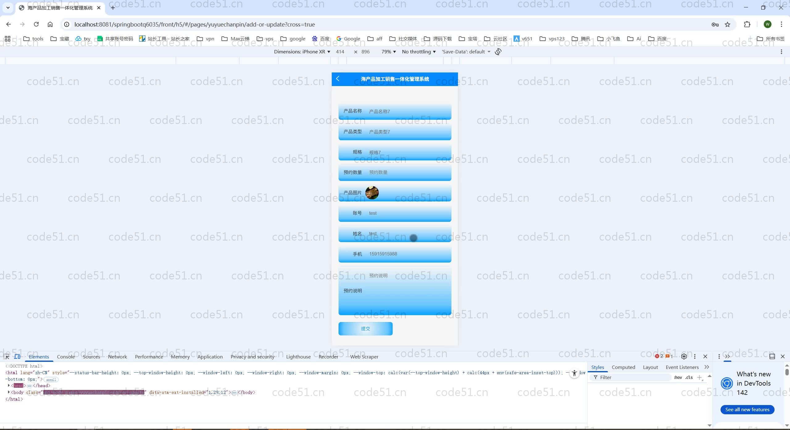
Task: Open the Computed styles tab
Action: coord(623,367)
